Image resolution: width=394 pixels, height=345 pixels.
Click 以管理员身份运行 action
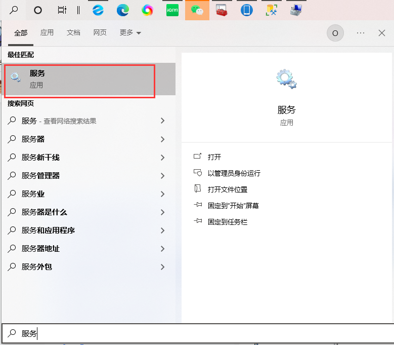tap(234, 173)
